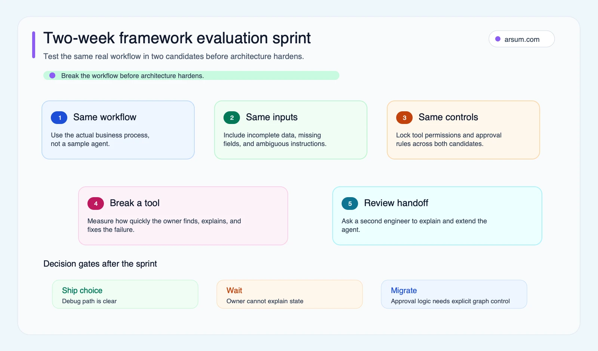Click the teal step 5 badge
Viewport: 598px width, 351px height.
pos(350,204)
